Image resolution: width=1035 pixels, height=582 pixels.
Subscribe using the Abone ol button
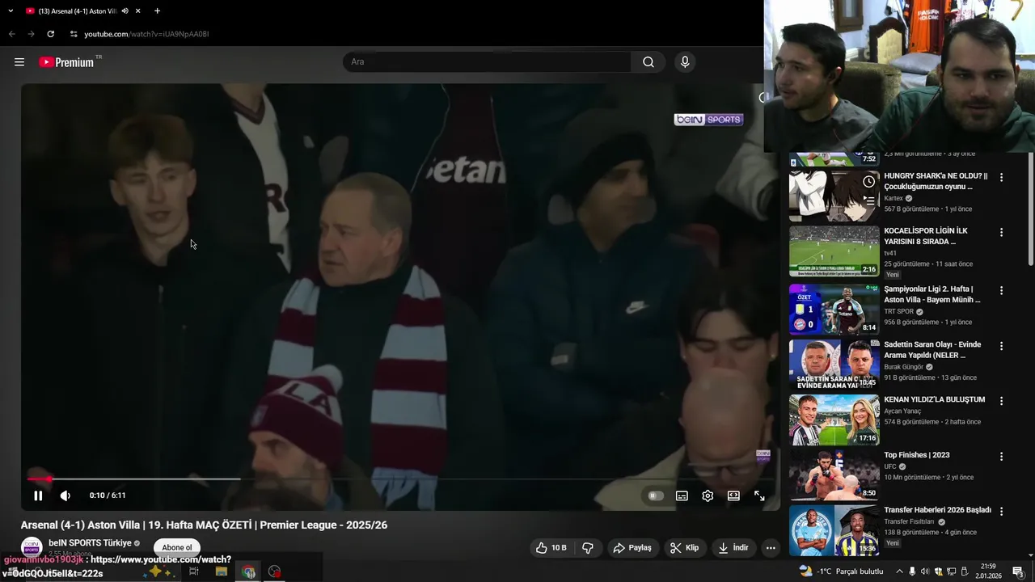[177, 547]
